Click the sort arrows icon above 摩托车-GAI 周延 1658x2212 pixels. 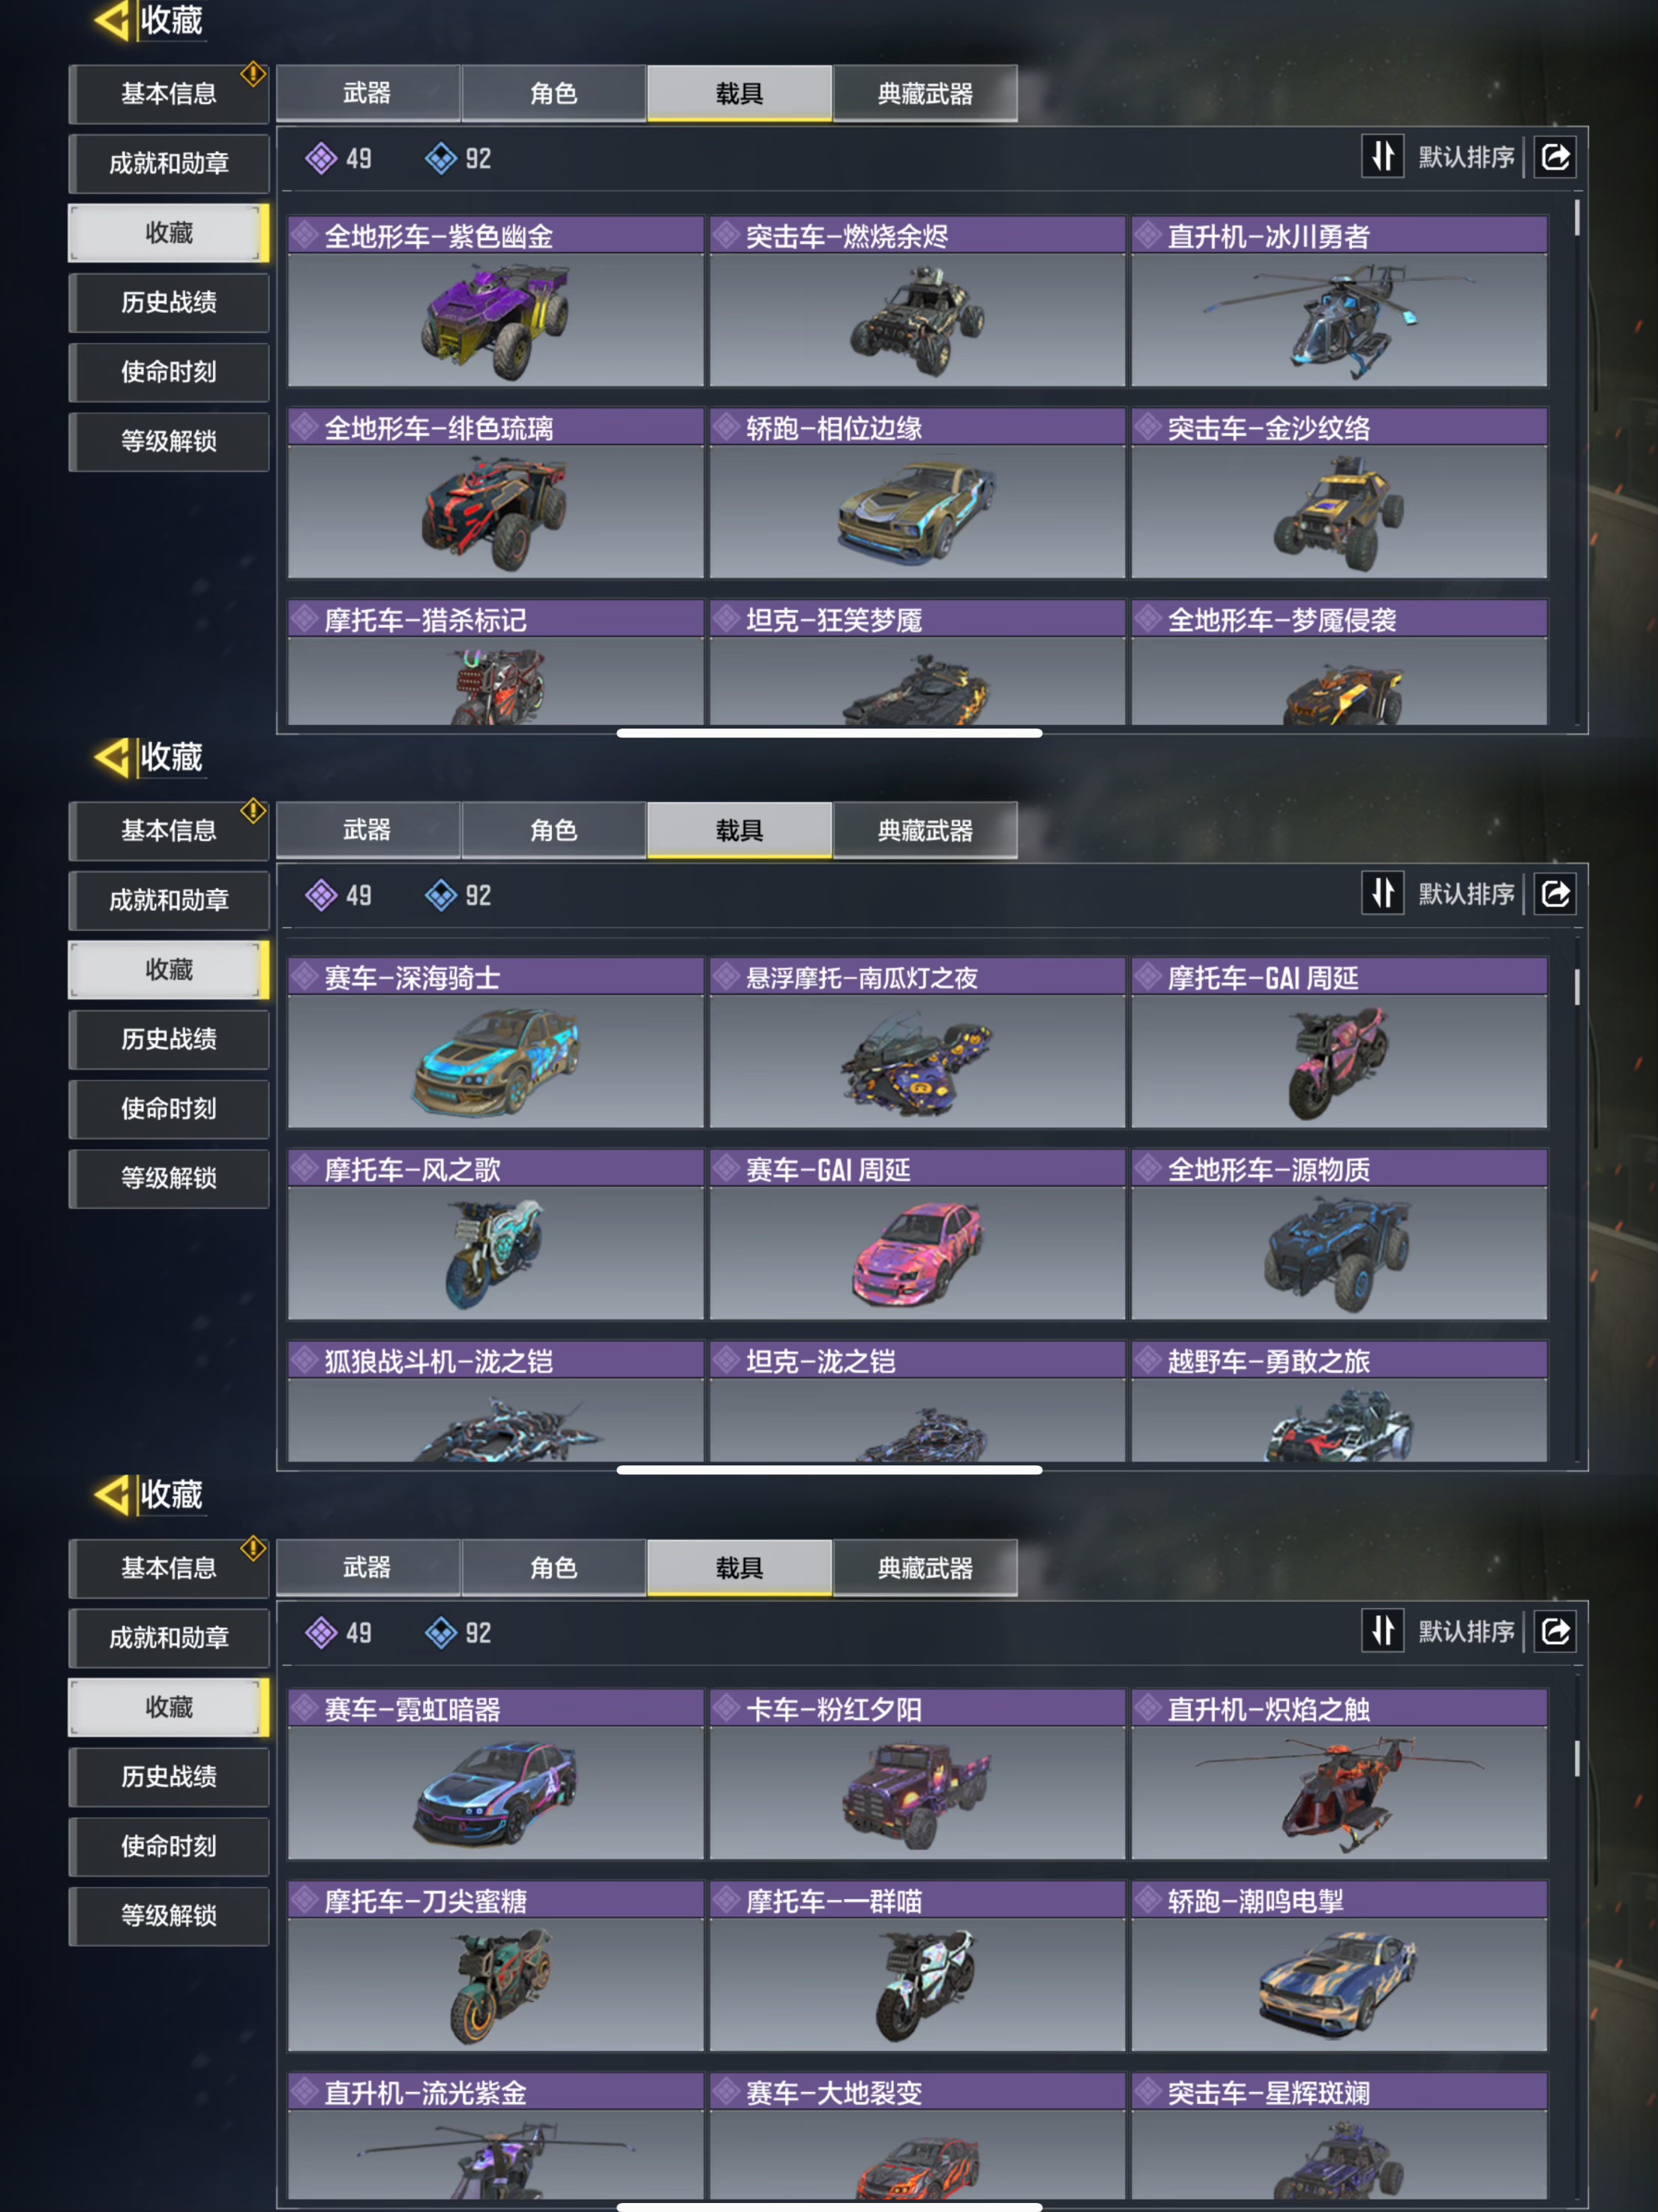[x=1383, y=893]
